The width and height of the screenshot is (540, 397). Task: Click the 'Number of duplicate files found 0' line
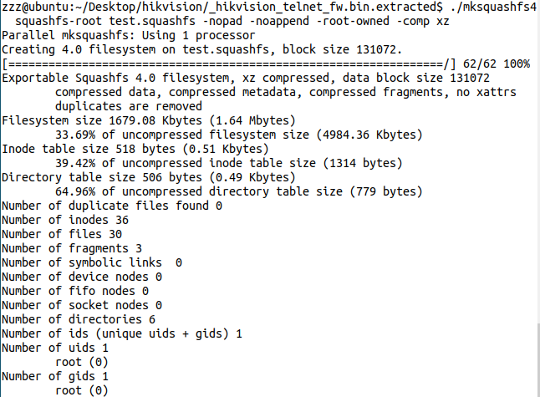tap(111, 206)
